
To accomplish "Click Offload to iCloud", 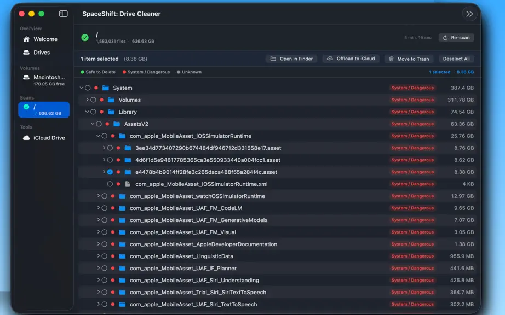I will 351,59.
